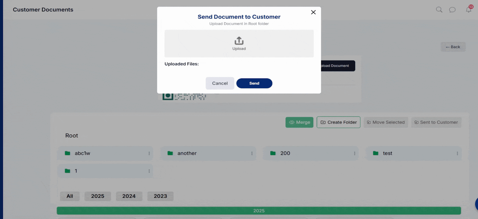Click the another folder icon
Screen dimensions: 478x219
170,153
